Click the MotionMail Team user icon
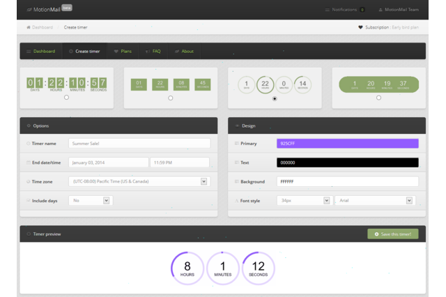The height and width of the screenshot is (297, 446). (x=380, y=10)
